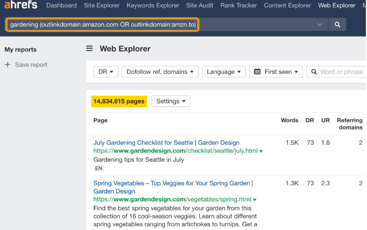Click the calendar icon in First seen filter
367x230 pixels.
point(257,71)
